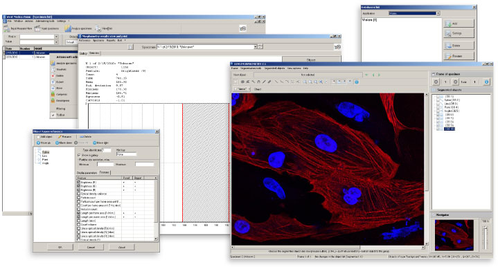Screen dimensions: 498x267
Task: Click the Add button icon in Database list window
Action: (x=448, y=24)
